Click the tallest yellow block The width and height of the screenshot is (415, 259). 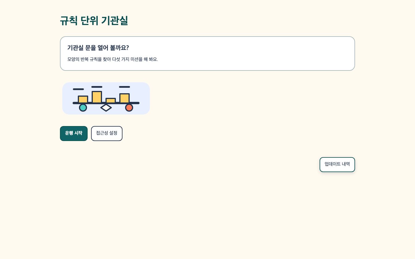97,97
